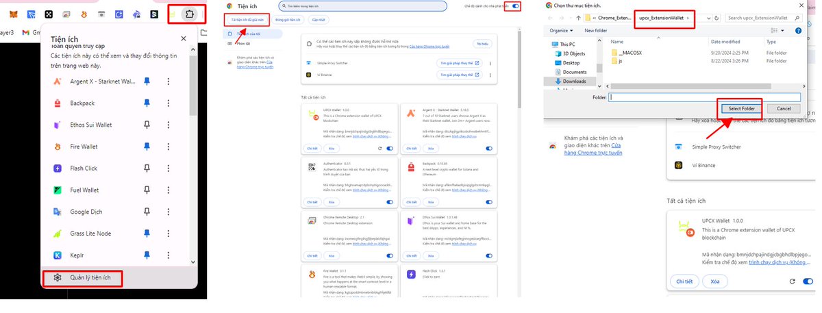Image resolution: width=822 pixels, height=313 pixels.
Task: Click the Select Folder button
Action: [741, 108]
